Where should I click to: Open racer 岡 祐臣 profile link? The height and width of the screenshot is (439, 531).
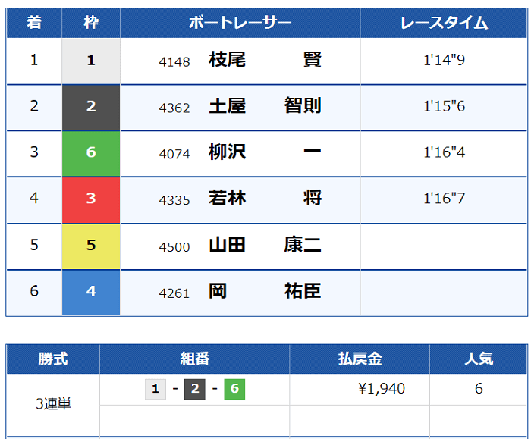click(265, 291)
